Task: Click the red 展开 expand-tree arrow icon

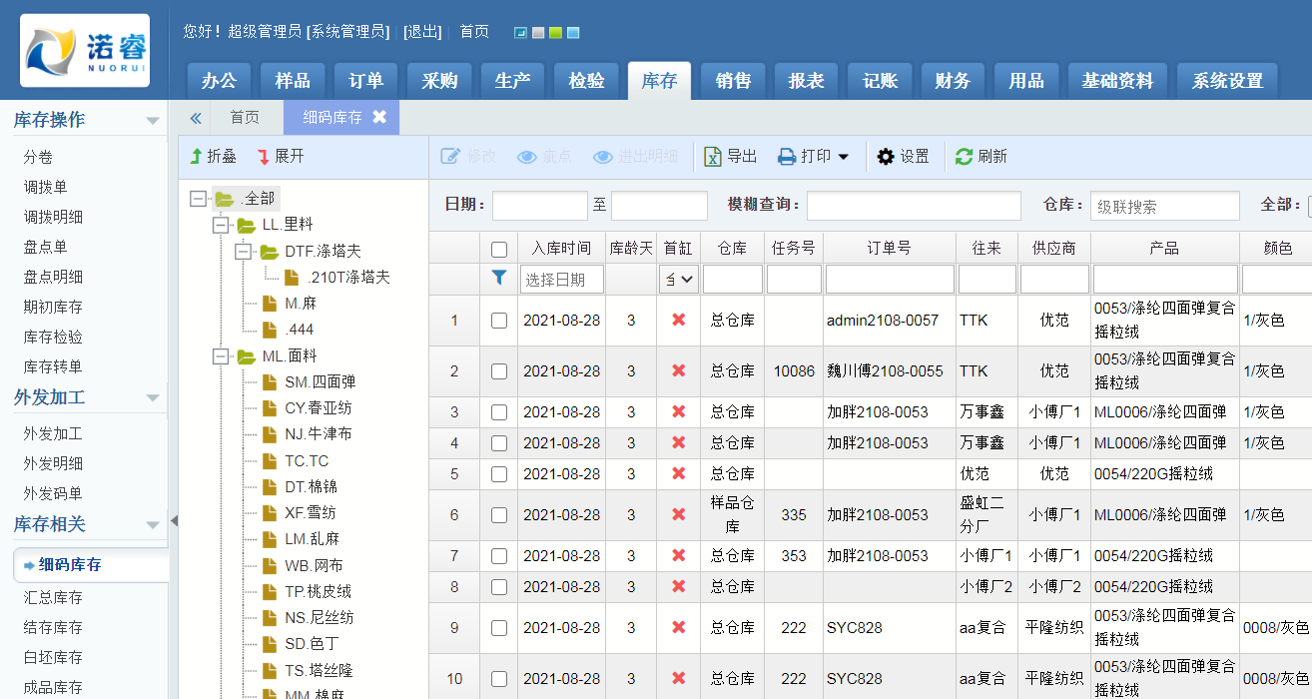Action: coord(264,157)
